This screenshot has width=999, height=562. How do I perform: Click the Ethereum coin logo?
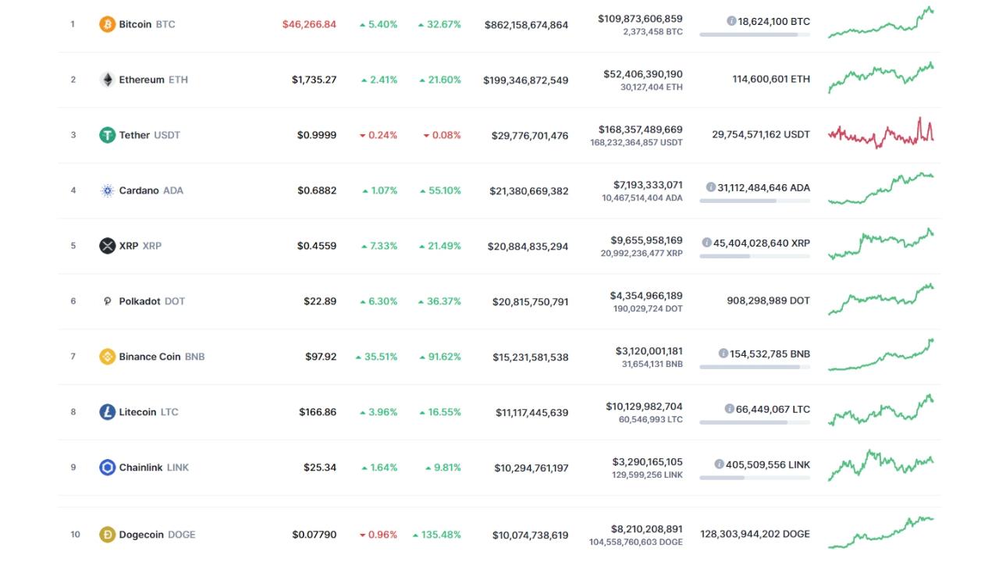pyautogui.click(x=107, y=80)
